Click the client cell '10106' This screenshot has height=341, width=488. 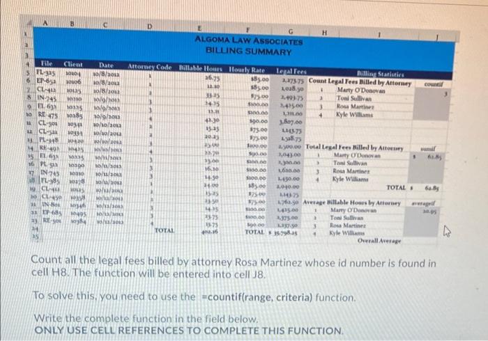pos(74,82)
